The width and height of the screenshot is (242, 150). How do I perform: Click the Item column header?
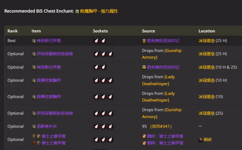click(36, 31)
